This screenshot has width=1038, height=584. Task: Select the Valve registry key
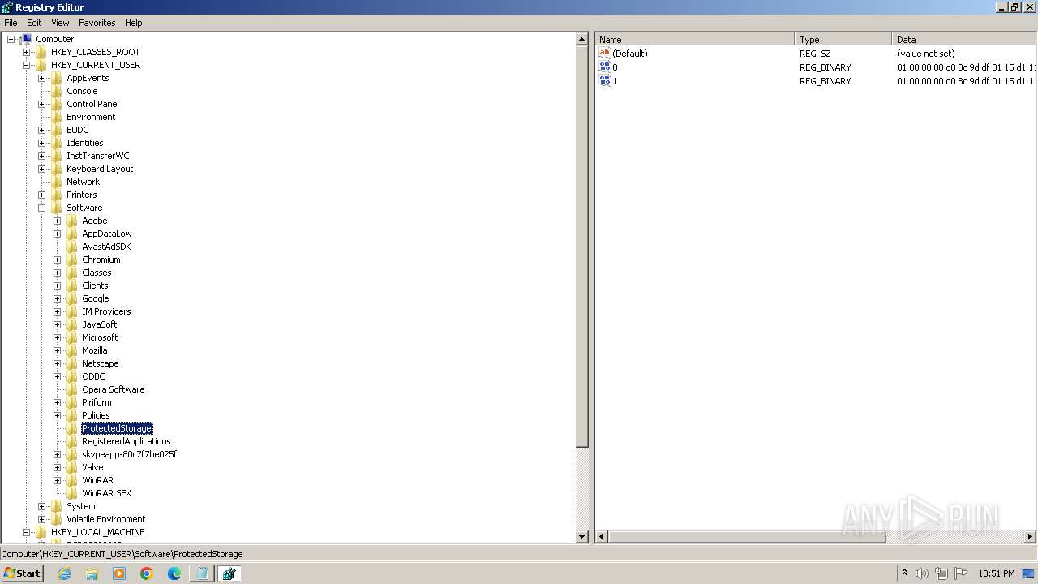point(92,467)
